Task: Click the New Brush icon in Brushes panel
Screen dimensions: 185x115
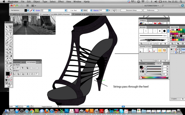Action: tap(161, 44)
